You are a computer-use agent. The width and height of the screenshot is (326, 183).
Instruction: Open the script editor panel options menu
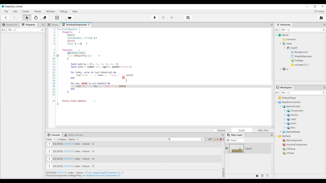coord(272,25)
